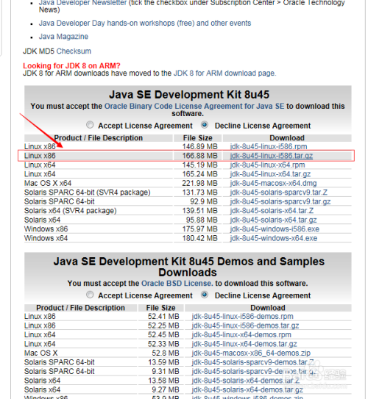368x399 pixels.
Task: Download jdk-8u45-linux-i586.tar.gz
Action: coord(271,156)
